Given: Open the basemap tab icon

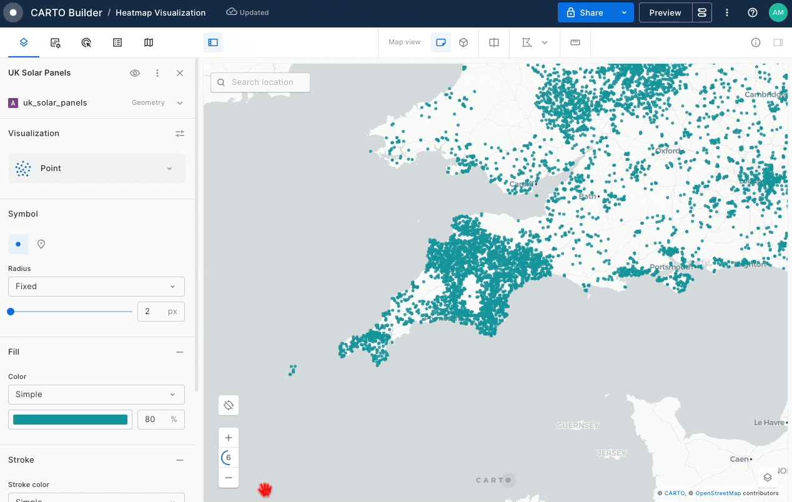Looking at the screenshot, I should click(x=149, y=42).
